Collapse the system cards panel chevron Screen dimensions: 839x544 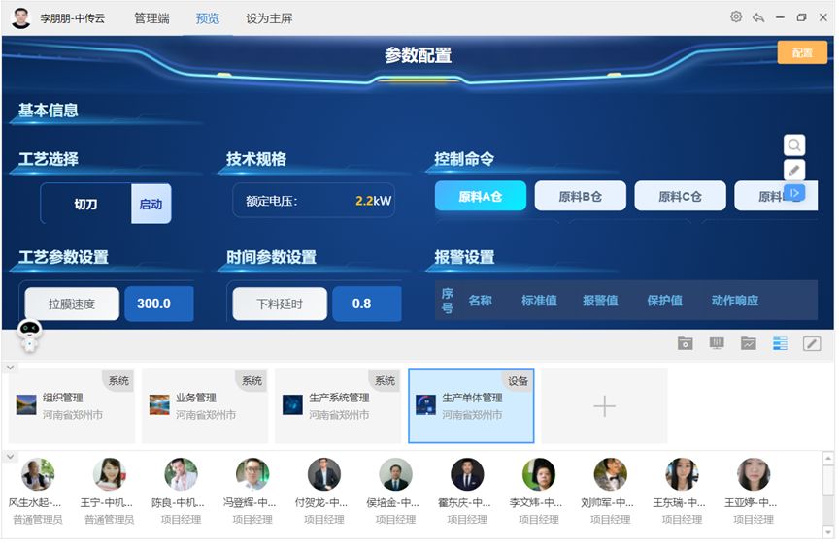click(11, 368)
